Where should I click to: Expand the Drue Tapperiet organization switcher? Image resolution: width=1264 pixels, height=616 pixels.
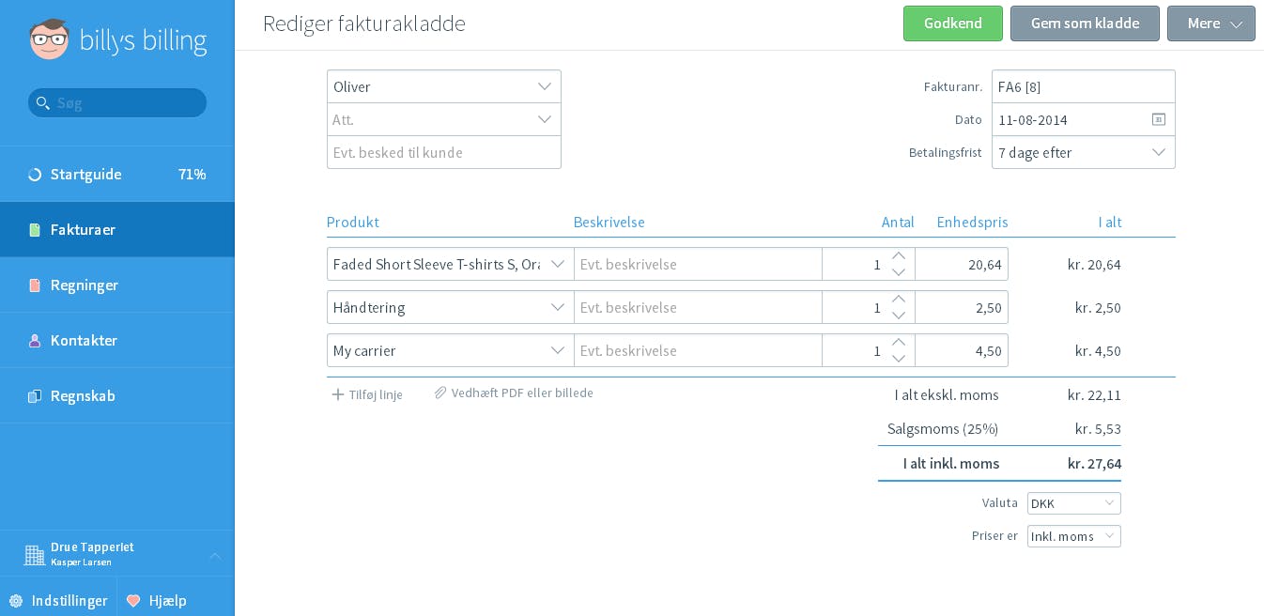click(x=215, y=555)
